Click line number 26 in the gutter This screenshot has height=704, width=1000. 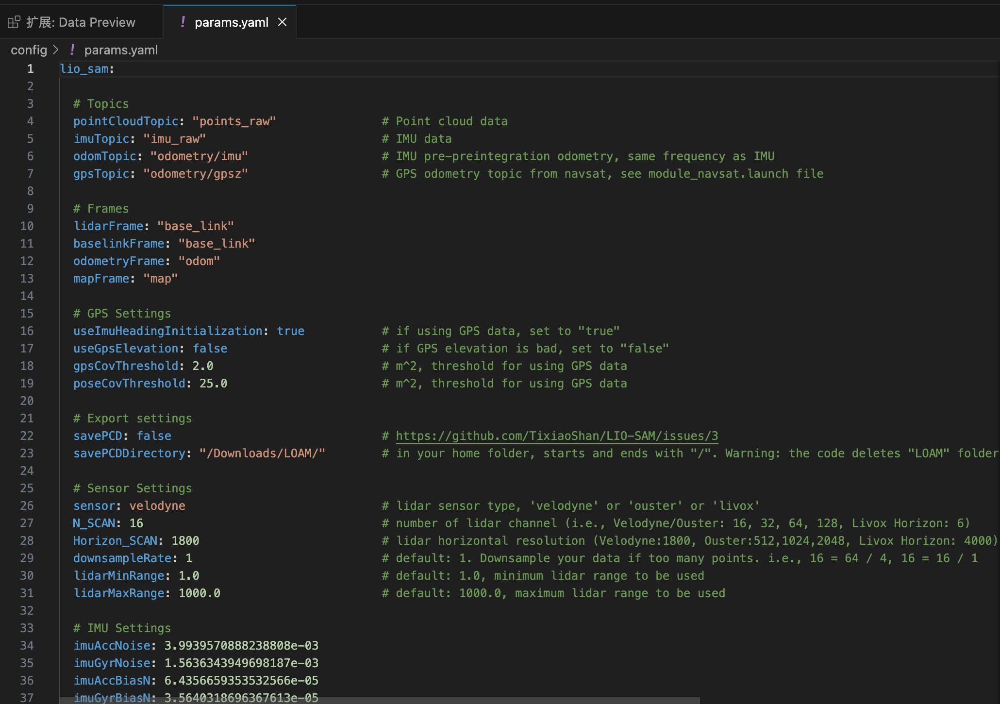click(x=27, y=506)
